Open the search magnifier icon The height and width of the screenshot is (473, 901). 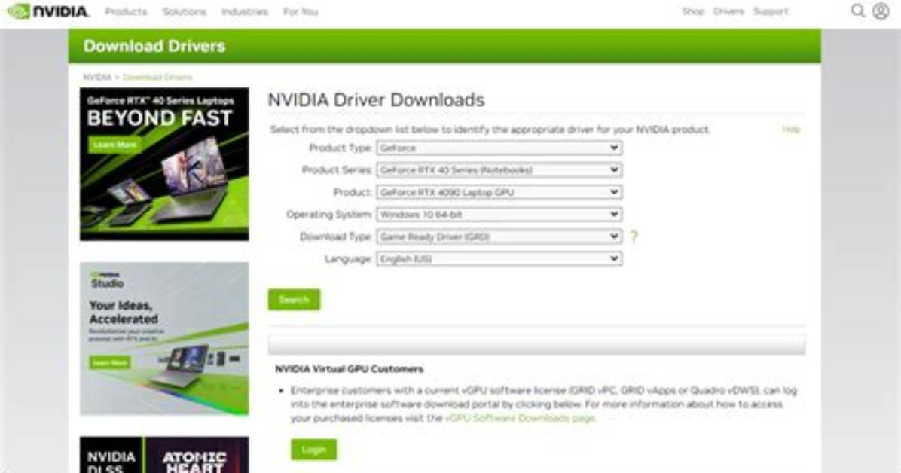click(857, 11)
